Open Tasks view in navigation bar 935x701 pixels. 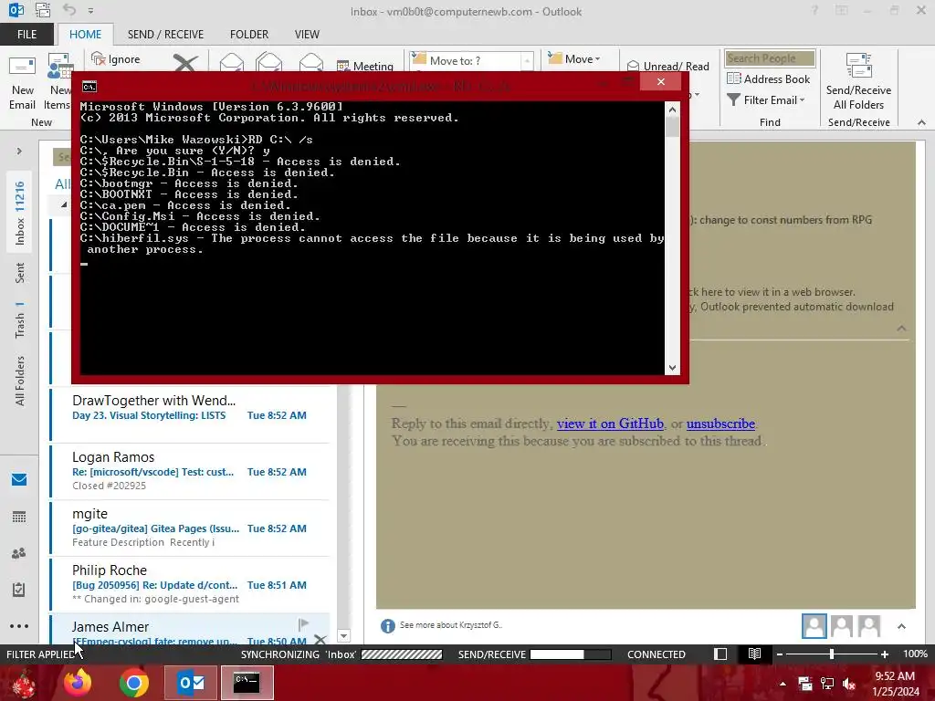coord(19,590)
